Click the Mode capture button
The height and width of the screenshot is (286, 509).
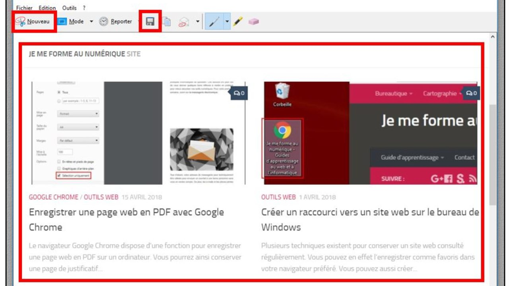click(x=72, y=21)
